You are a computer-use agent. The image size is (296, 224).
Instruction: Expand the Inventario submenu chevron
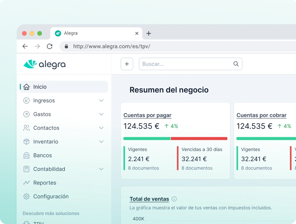[101, 142]
